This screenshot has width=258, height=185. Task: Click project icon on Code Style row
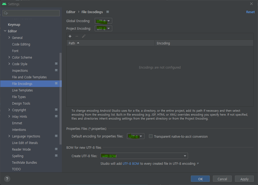point(56,64)
